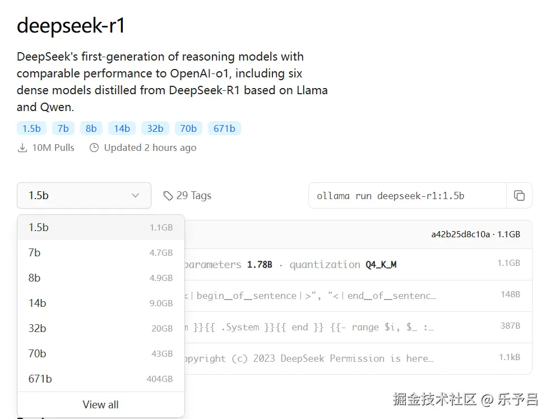Click the tag icon beside 29 Tags
This screenshot has width=551, height=419.
pyautogui.click(x=168, y=196)
